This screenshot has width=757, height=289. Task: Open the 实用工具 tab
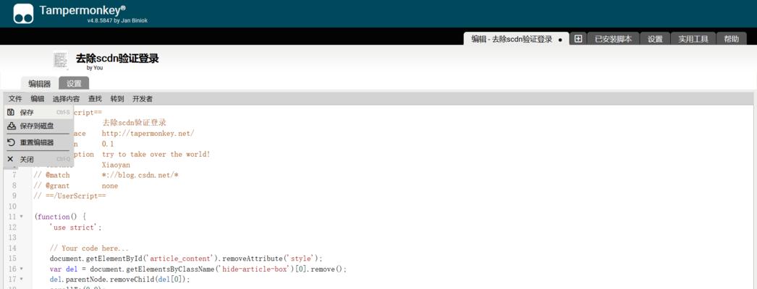(x=693, y=39)
